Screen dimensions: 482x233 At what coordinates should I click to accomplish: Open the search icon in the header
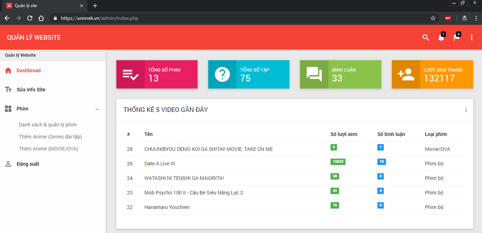click(426, 38)
